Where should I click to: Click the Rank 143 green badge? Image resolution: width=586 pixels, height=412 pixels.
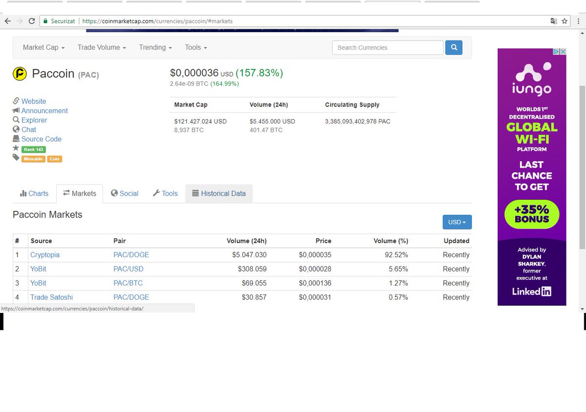click(x=34, y=149)
